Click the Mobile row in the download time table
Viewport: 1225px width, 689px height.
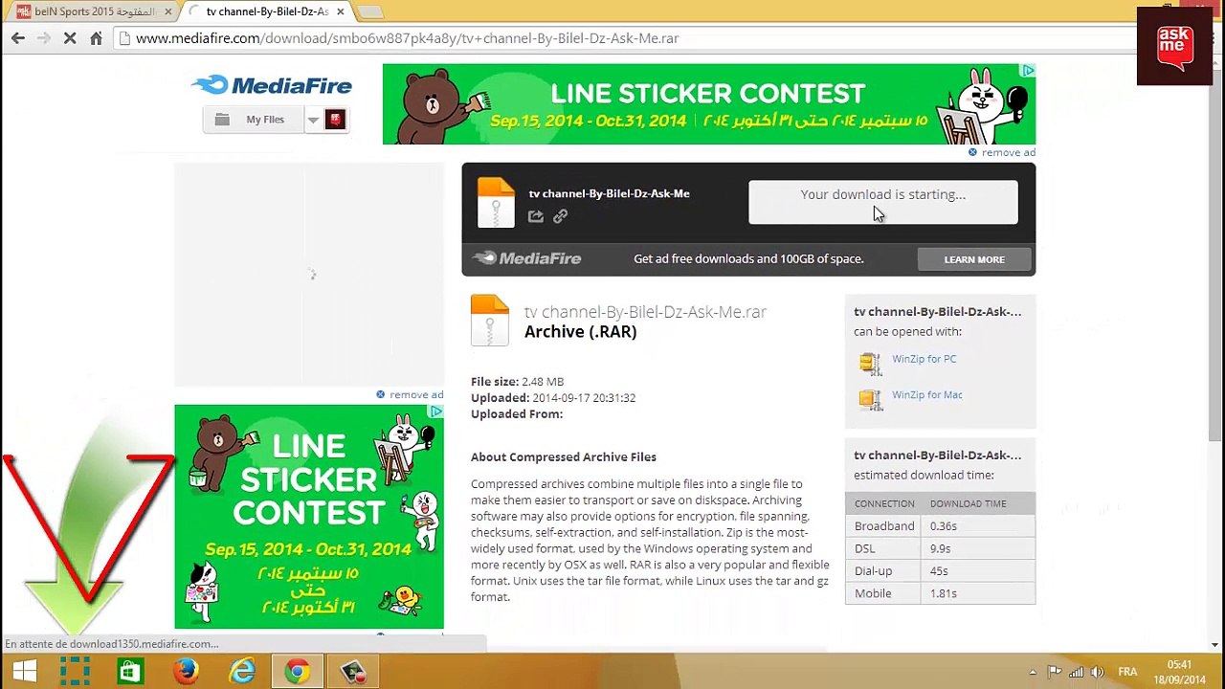click(x=940, y=593)
